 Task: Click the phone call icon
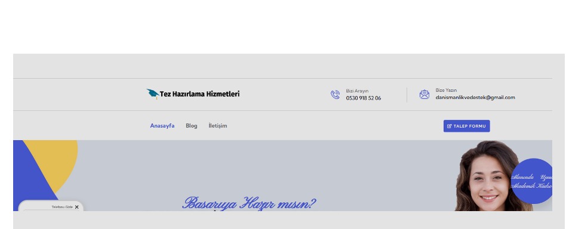(x=335, y=94)
